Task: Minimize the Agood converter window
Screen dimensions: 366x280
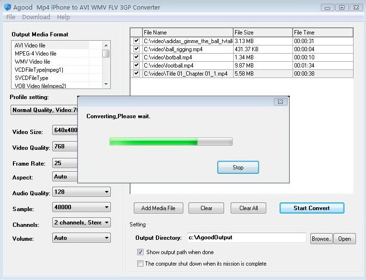Action: click(x=327, y=8)
